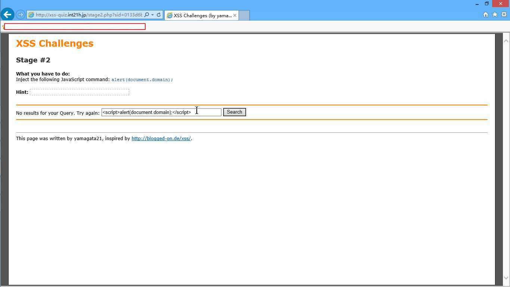Viewport: 510px width, 287px height.
Task: Select the XSS Challenges browser tab
Action: pyautogui.click(x=202, y=15)
